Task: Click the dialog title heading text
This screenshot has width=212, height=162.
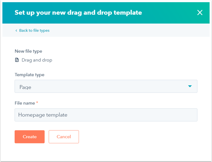Action: point(78,13)
